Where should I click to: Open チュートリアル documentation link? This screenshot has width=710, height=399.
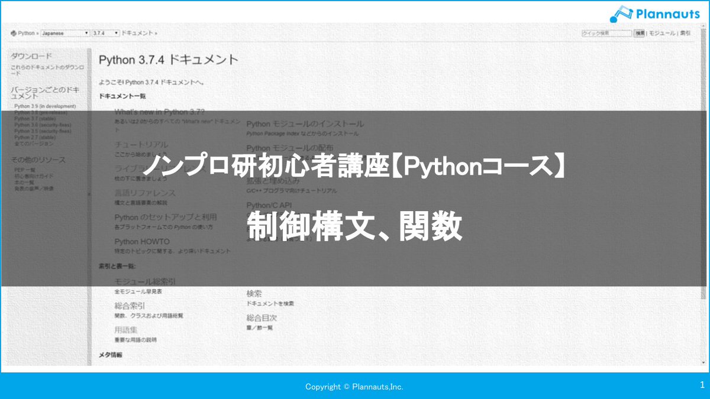141,144
